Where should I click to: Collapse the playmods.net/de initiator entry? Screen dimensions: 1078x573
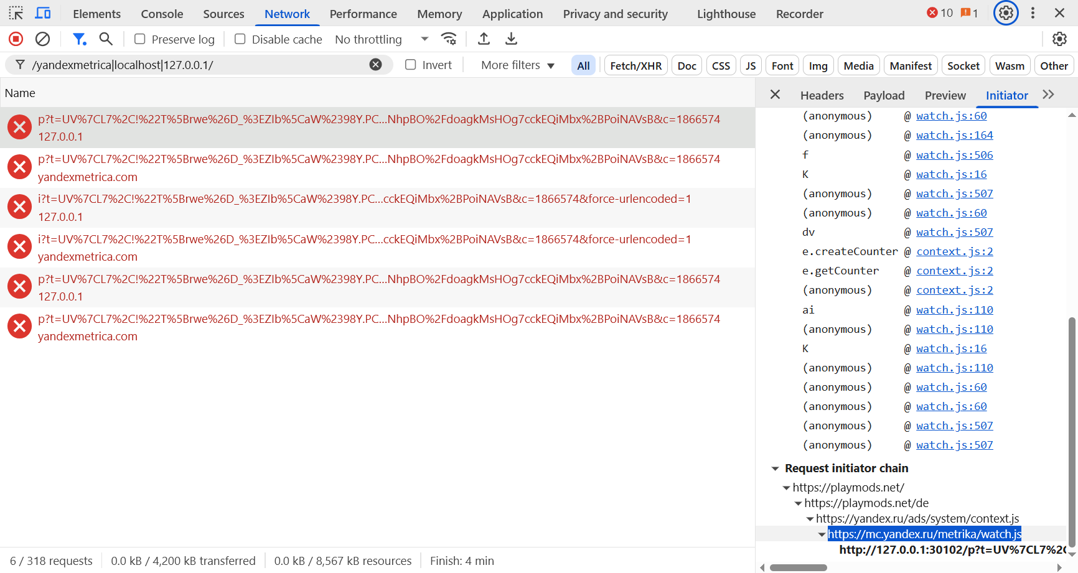point(799,503)
